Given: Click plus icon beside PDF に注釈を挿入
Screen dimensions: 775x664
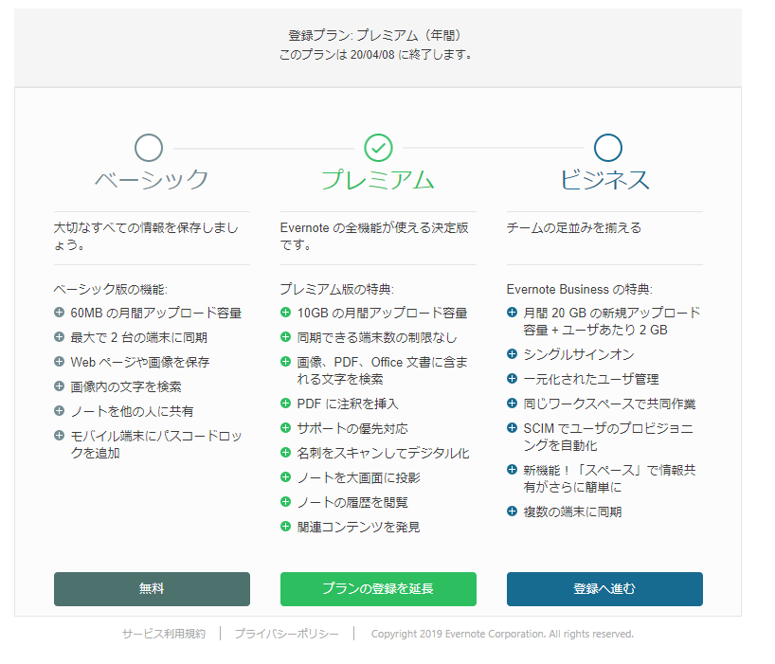Looking at the screenshot, I should pos(286,404).
